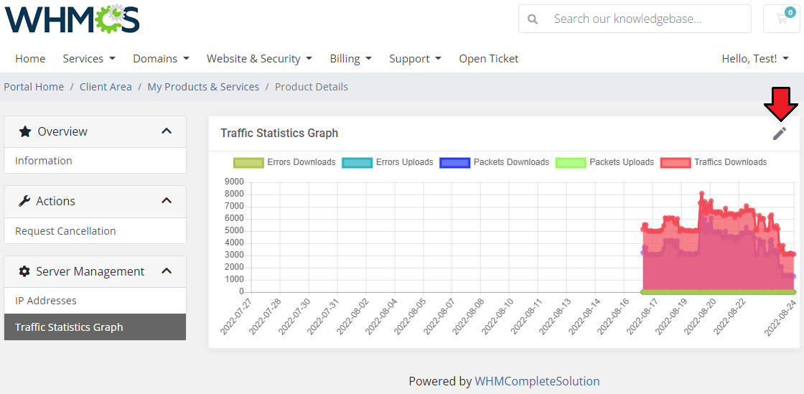Screen dimensions: 804x394
Task: Open the Services dropdown menu
Action: click(x=89, y=58)
